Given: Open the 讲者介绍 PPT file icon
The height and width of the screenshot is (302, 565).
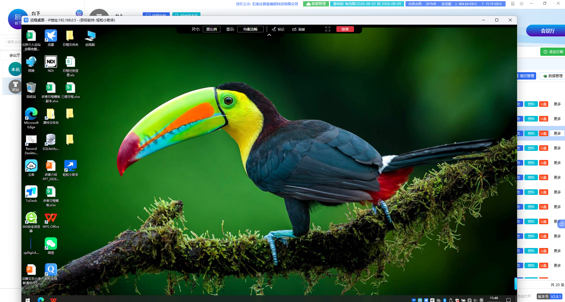Looking at the screenshot, I should tap(51, 170).
